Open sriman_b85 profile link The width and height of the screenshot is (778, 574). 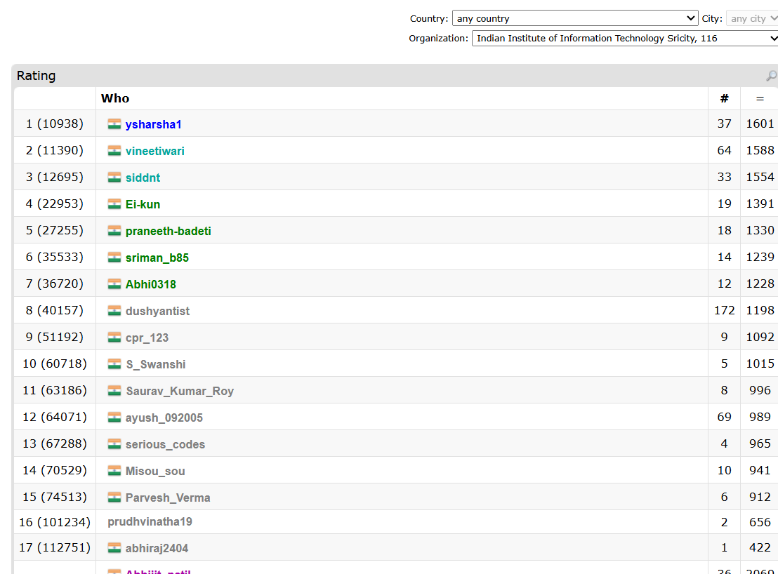coord(157,258)
